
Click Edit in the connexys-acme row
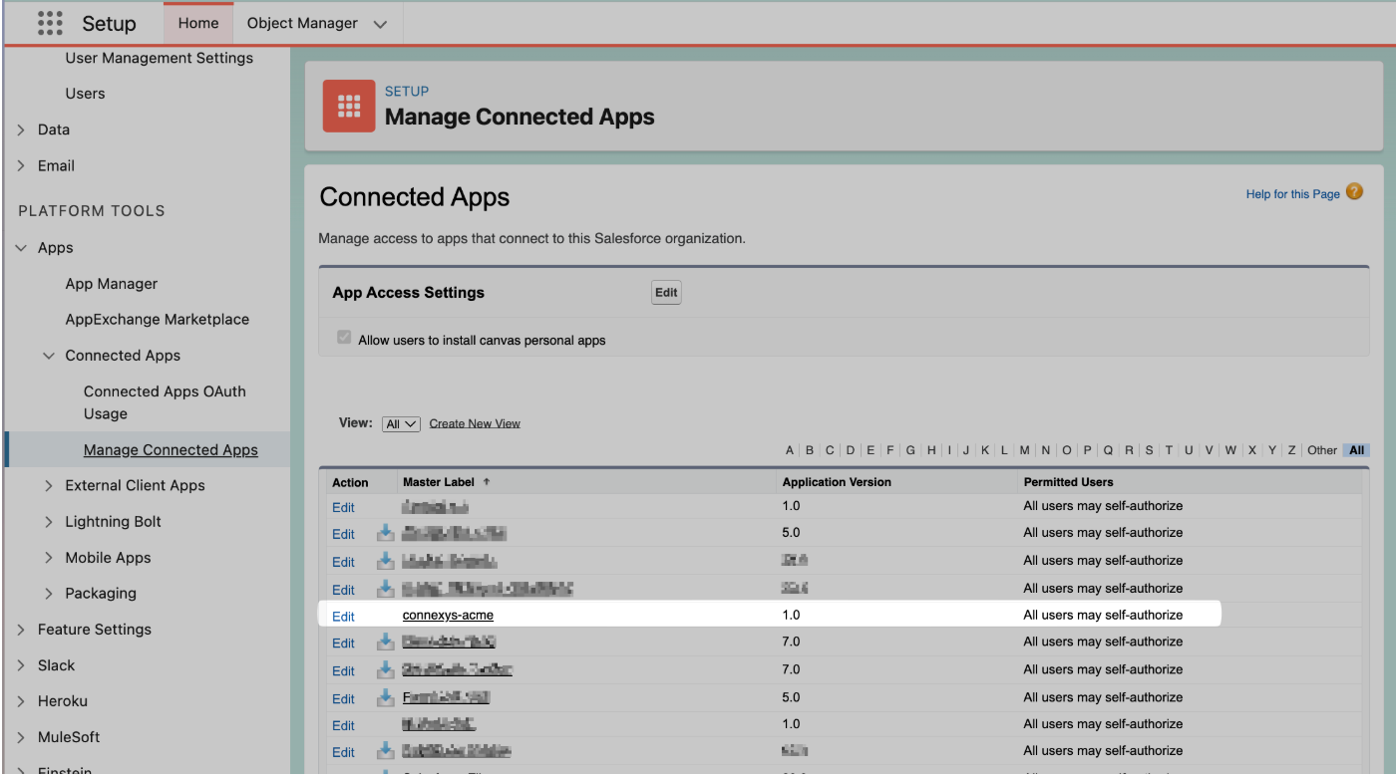tap(343, 617)
